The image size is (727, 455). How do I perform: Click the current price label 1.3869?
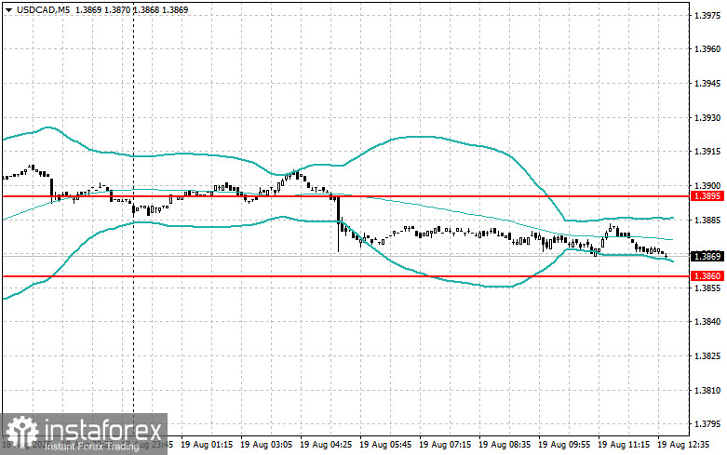(707, 256)
